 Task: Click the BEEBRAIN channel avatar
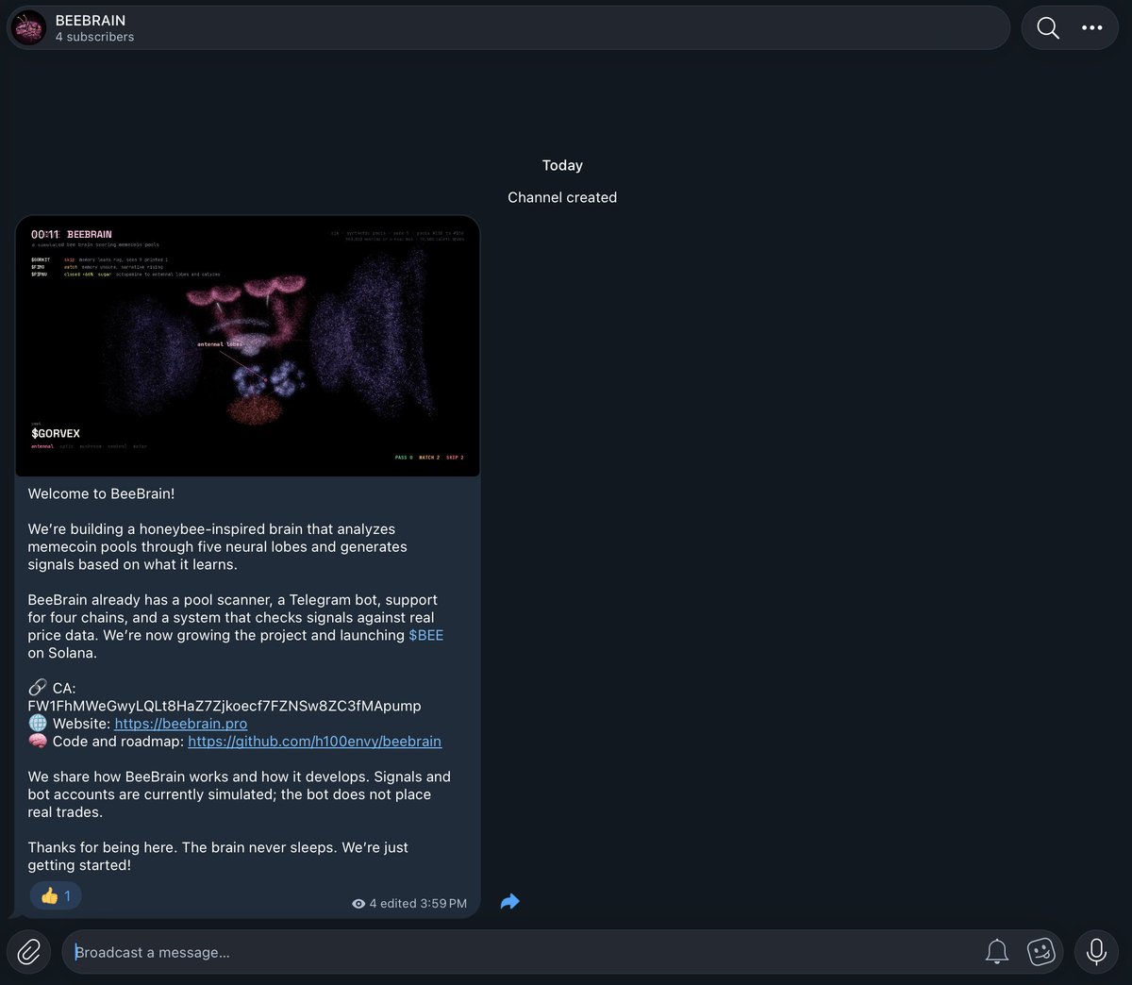[x=29, y=27]
